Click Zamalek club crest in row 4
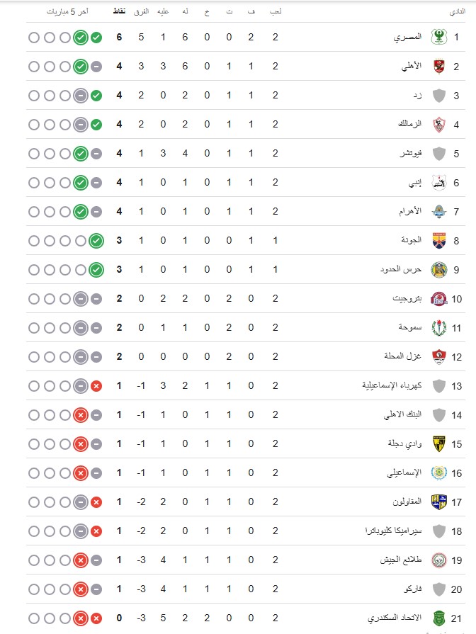The width and height of the screenshot is (476, 634). 438,125
